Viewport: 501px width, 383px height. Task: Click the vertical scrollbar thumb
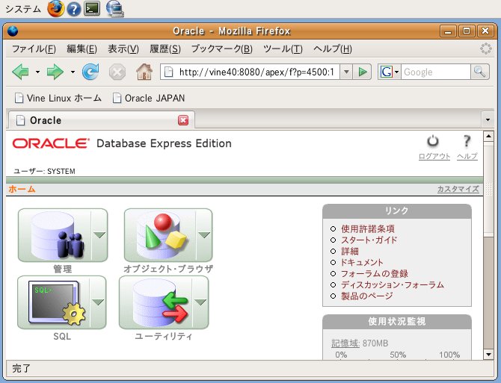click(488, 190)
